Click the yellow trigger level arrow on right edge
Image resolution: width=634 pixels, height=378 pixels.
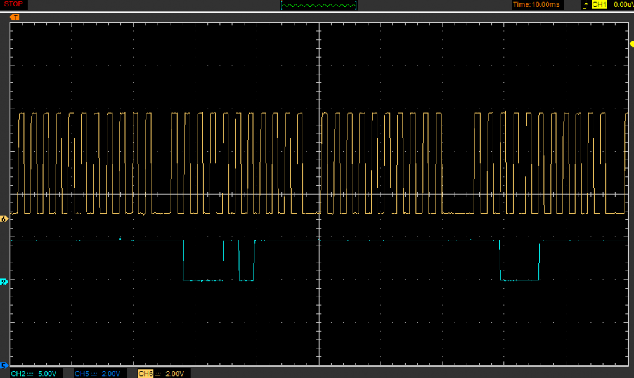click(631, 44)
